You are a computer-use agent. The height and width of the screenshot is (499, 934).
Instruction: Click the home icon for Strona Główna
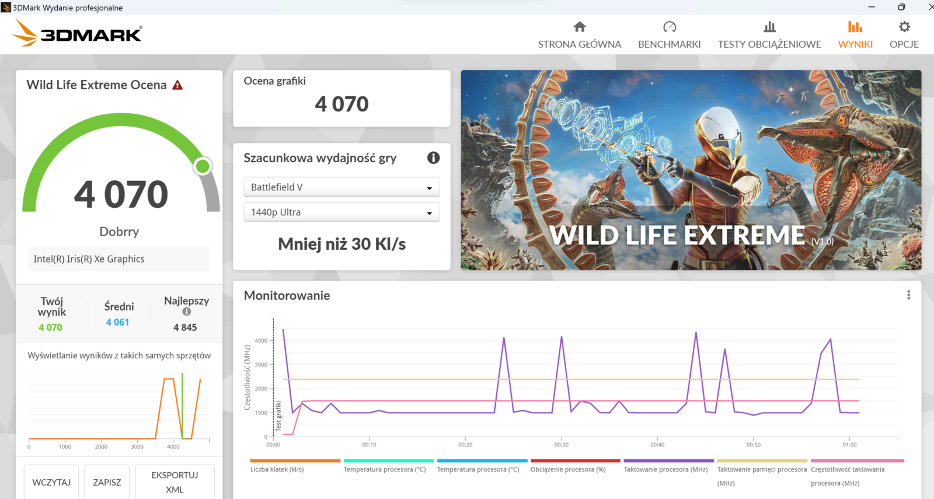tap(579, 27)
